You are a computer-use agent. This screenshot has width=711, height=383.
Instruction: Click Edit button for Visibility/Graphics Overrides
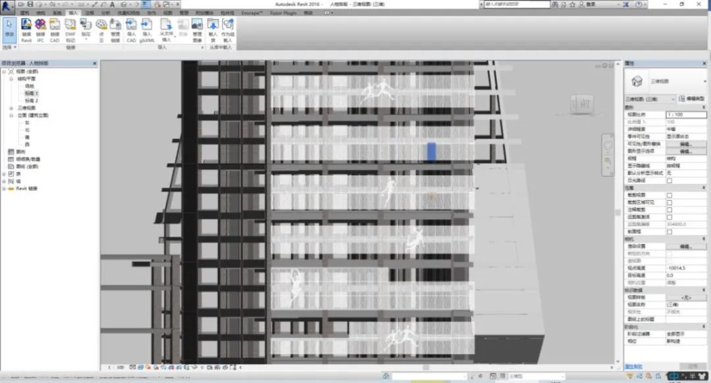click(685, 144)
